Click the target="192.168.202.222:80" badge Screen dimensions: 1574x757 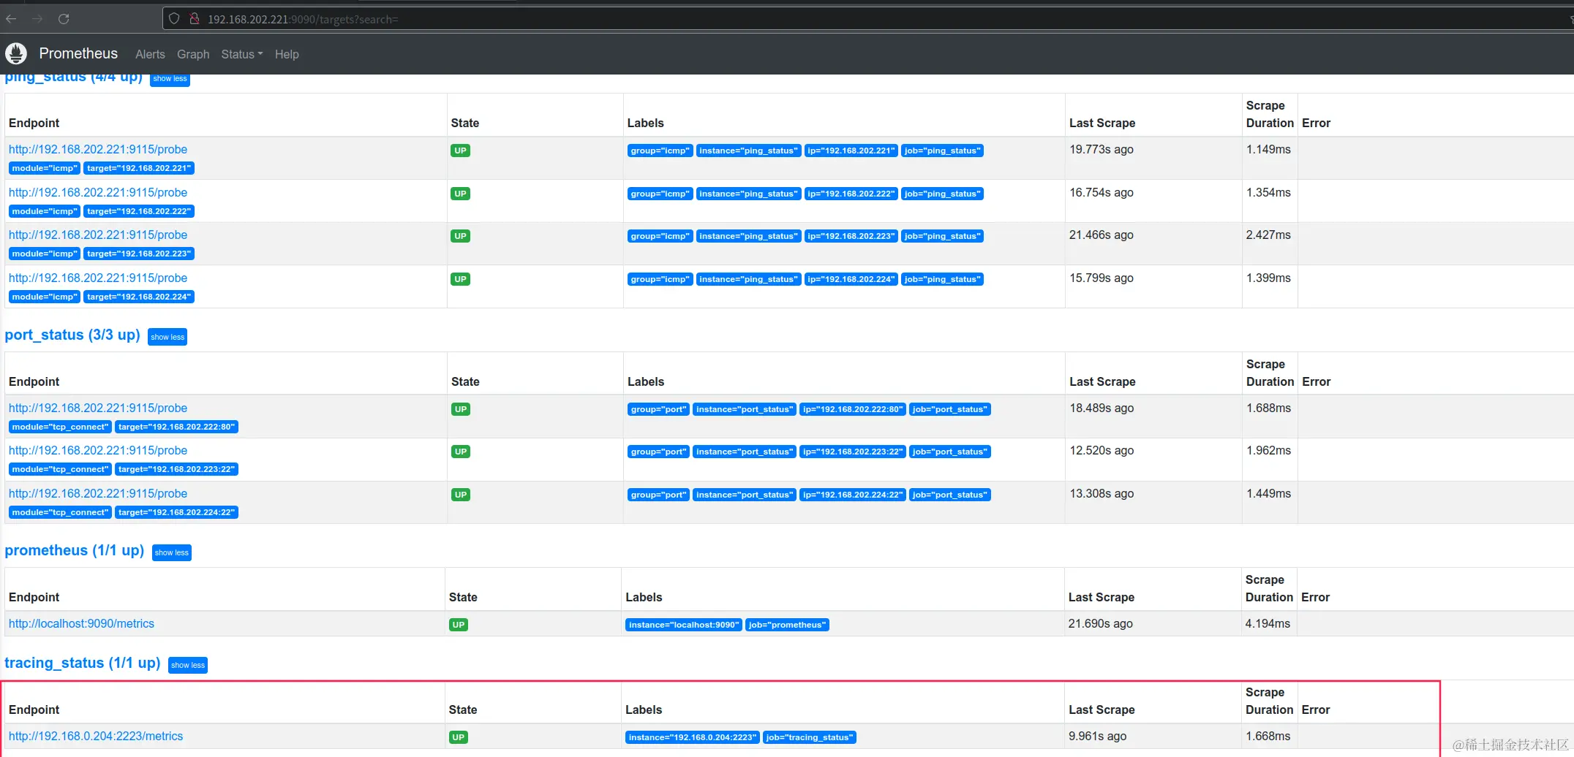[176, 427]
